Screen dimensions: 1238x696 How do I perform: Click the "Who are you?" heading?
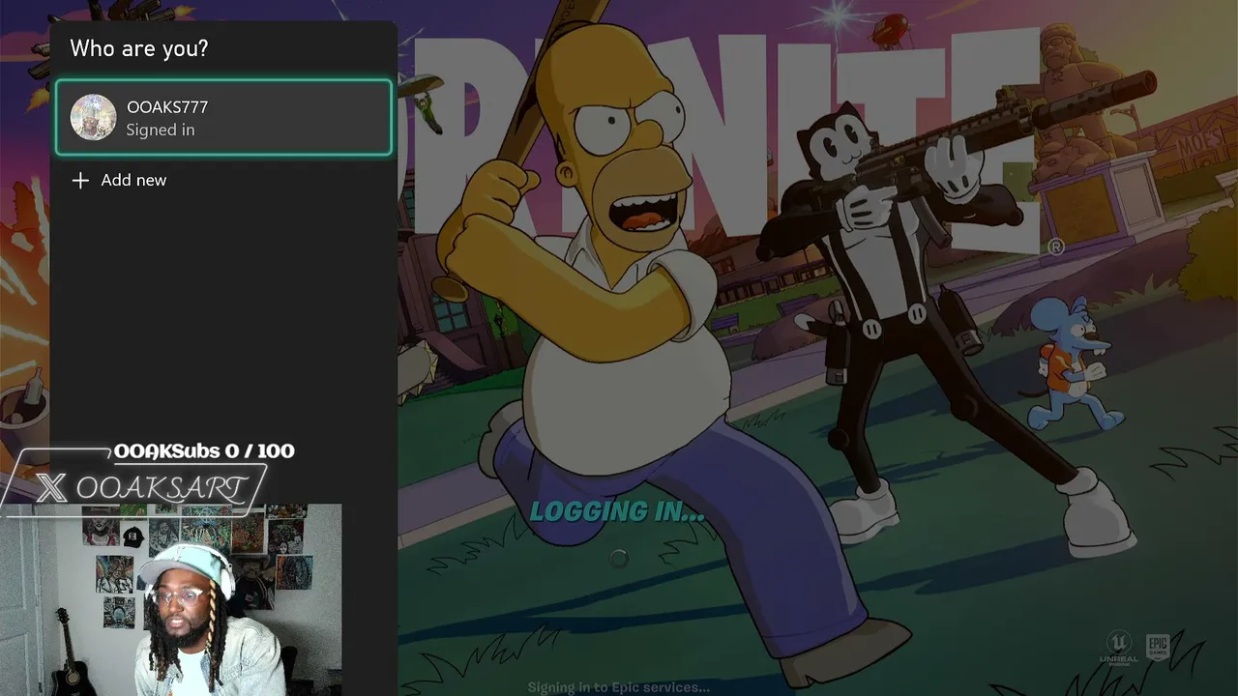tap(138, 48)
